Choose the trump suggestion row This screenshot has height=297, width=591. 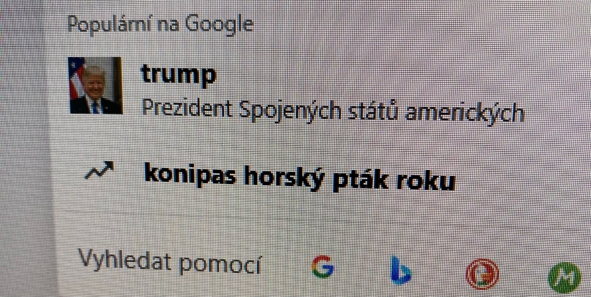(295, 89)
